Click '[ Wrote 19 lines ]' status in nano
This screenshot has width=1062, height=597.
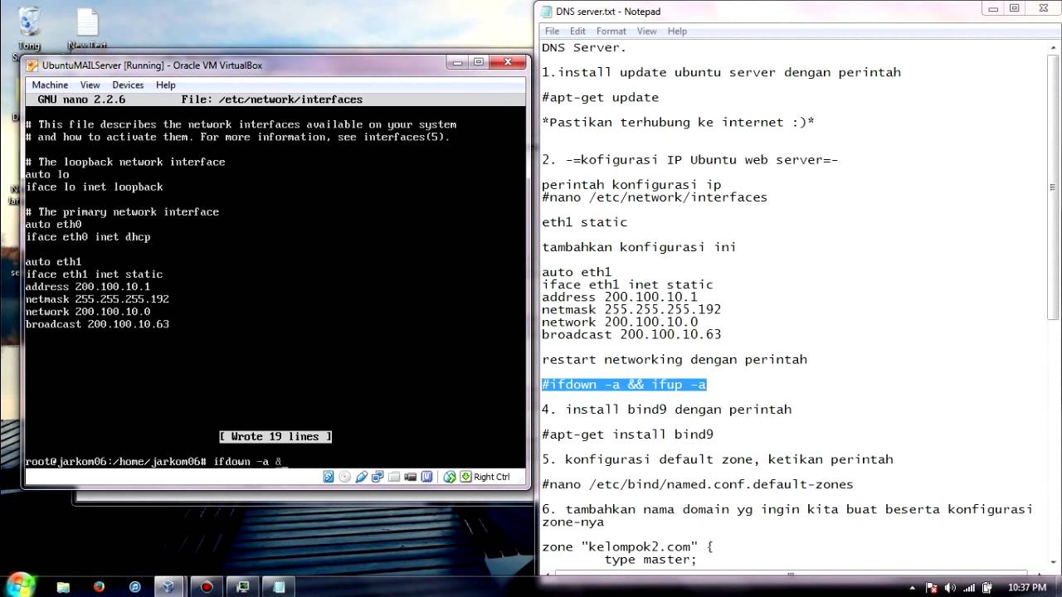pos(275,437)
